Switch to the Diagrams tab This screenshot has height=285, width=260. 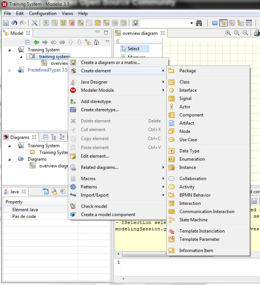(x=19, y=137)
